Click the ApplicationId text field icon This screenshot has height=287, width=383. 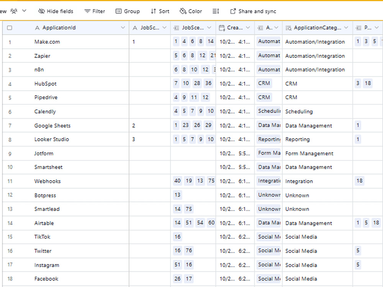point(37,28)
